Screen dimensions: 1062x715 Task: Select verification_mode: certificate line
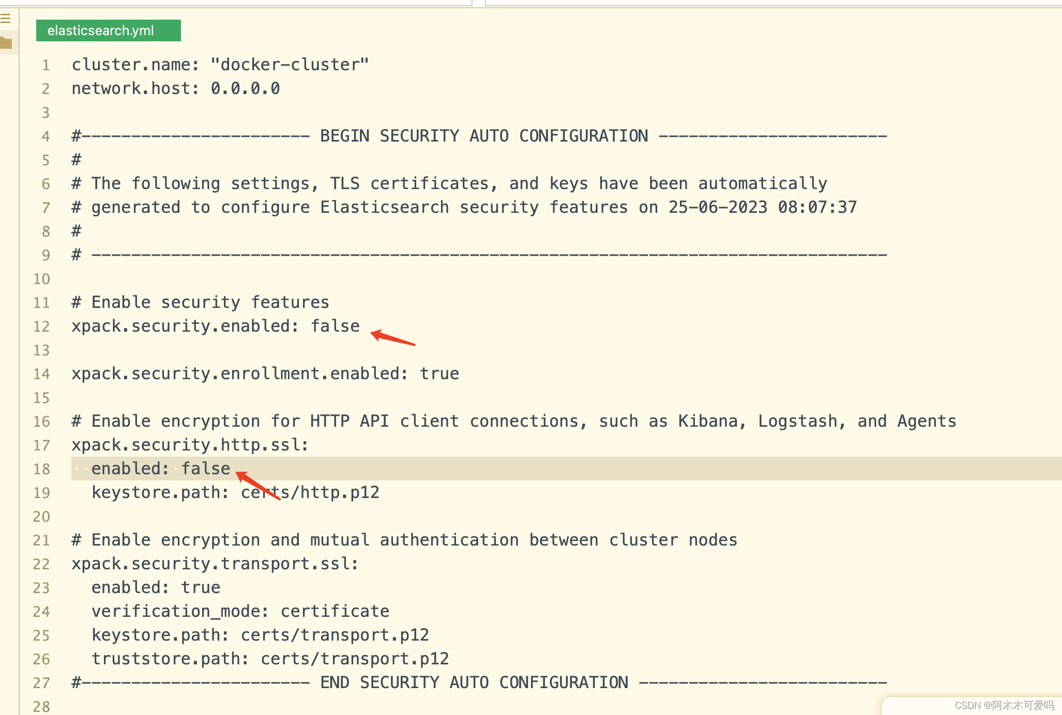(x=240, y=611)
